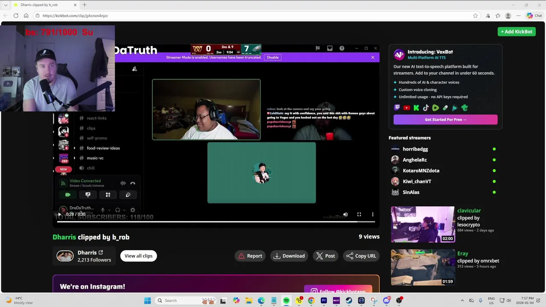Viewport: 546px width, 307px height.
Task: Select the Dharris clipped by b_rob tab
Action: click(x=44, y=5)
